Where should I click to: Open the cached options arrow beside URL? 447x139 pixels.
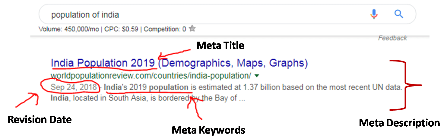pos(257,75)
